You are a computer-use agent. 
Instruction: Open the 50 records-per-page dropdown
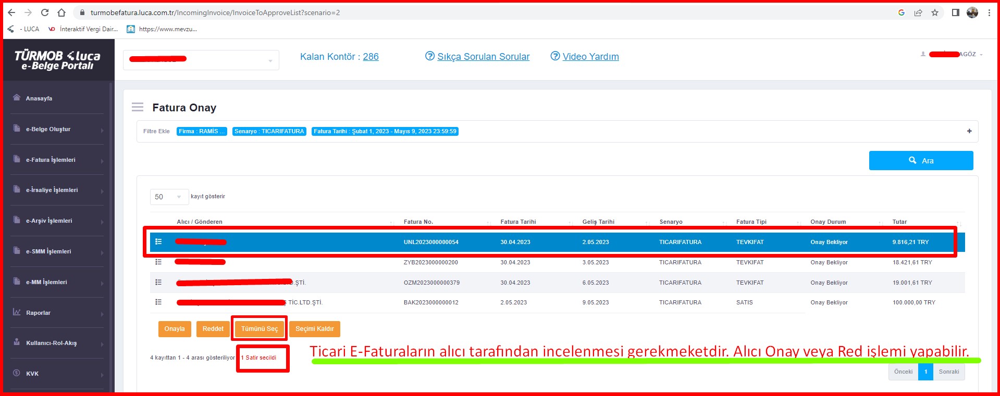point(169,197)
